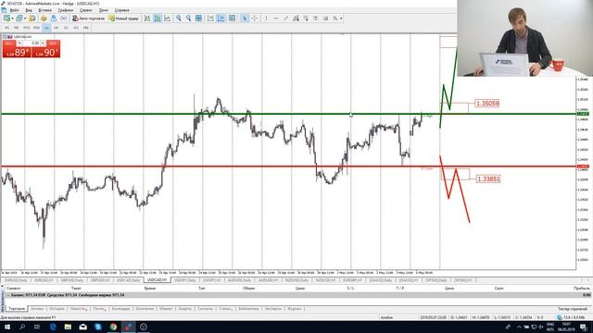Pick the equidistant channel tool
Image resolution: width=593 pixels, height=333 pixels.
click(296, 18)
